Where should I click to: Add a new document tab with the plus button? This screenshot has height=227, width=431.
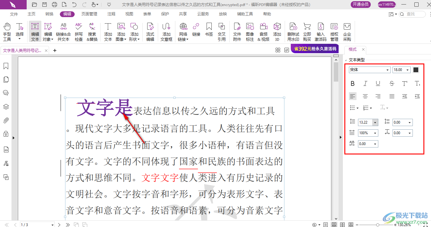[55, 50]
